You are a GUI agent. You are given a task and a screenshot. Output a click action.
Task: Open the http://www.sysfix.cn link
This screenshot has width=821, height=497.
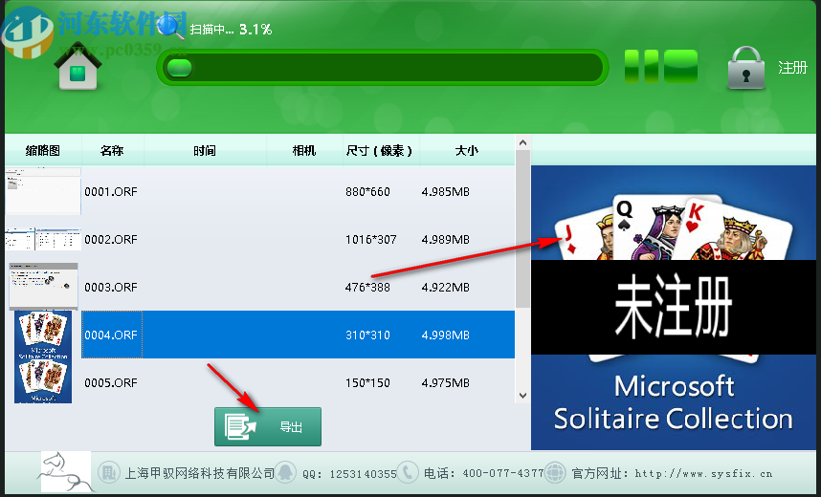pyautogui.click(x=703, y=473)
